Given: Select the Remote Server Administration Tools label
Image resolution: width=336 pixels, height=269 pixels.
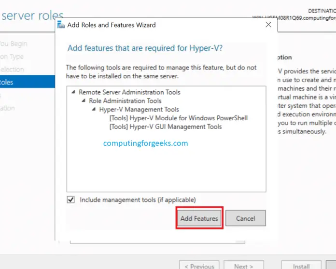Looking at the screenshot, I should [129, 92].
